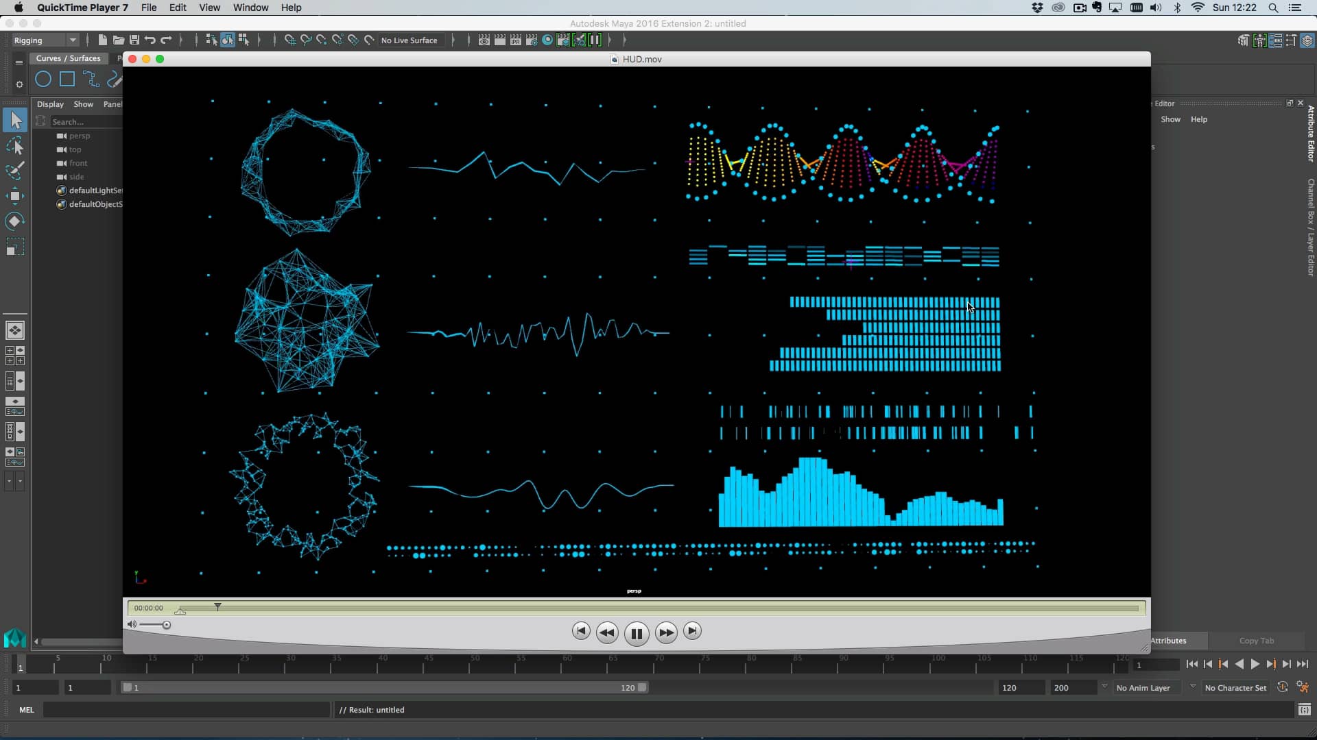
Task: Toggle the auto keyframe button
Action: point(1283,687)
